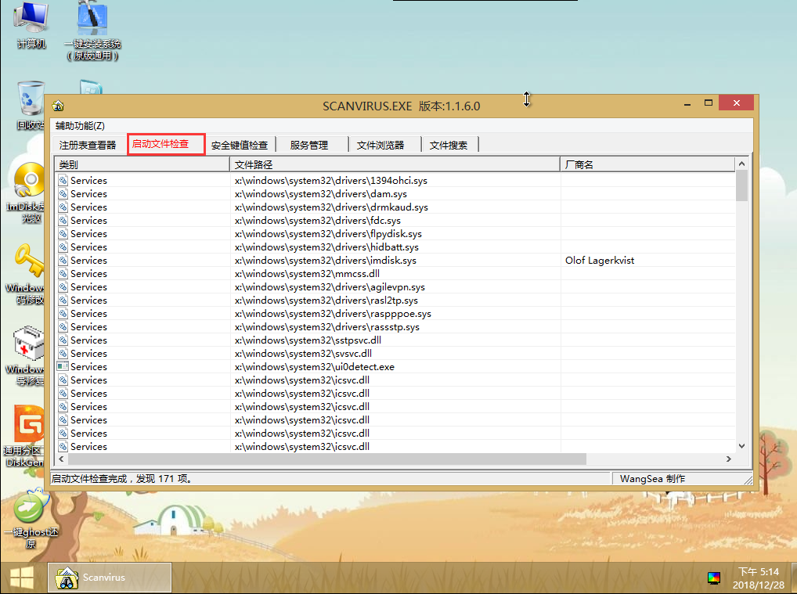Select the imdisk.sys driver row
797x594 pixels.
[325, 261]
